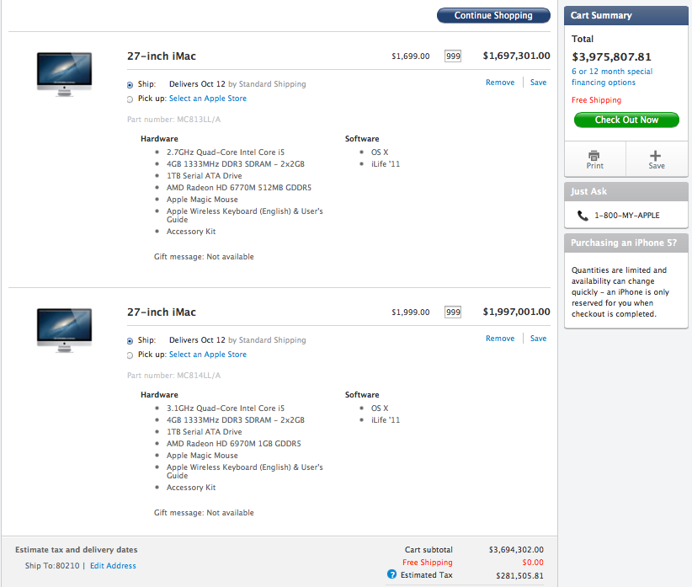Click the first 27-inch iMac thumbnail
Viewport: 692px width, 587px height.
[x=64, y=72]
